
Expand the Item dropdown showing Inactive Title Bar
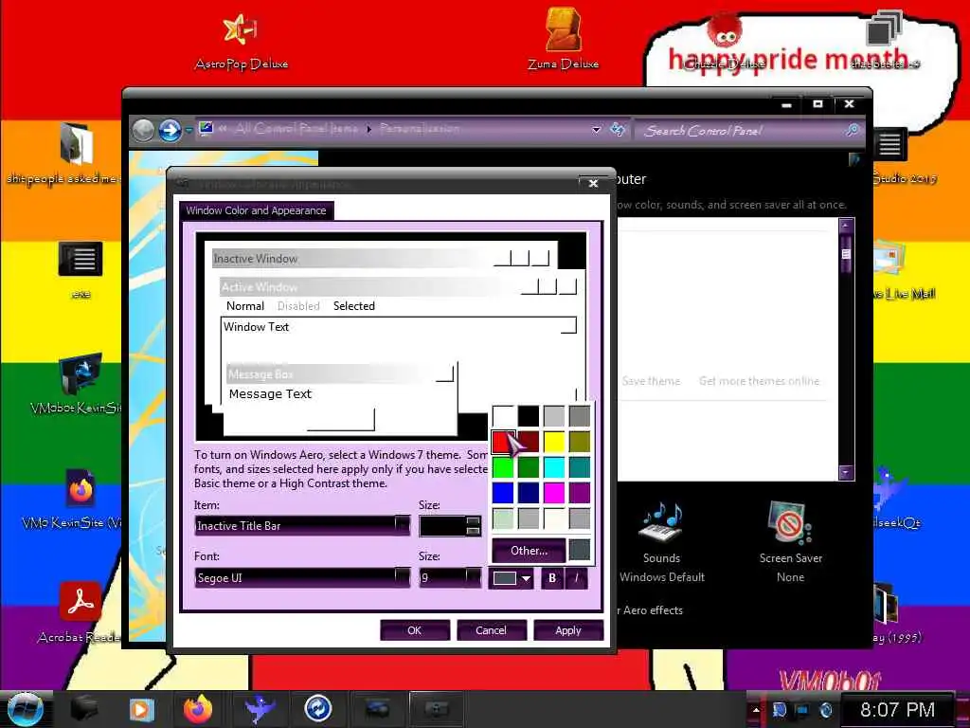pos(402,525)
